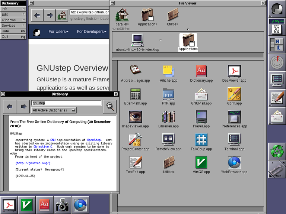Screen dimensions: 286x214
Task: Click the browser URL address field
Action: tap(89, 12)
